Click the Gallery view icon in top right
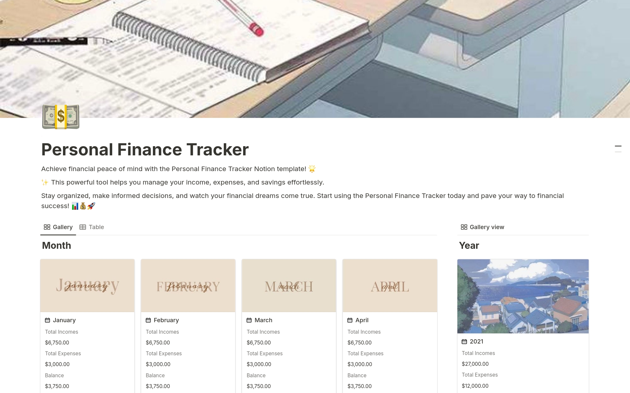Screen dimensions: 630x393 464,226
